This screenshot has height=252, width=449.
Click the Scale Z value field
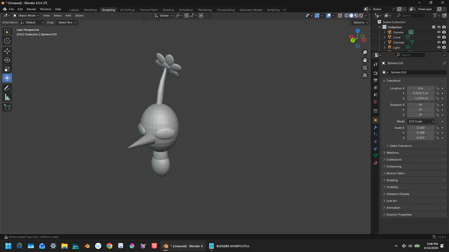[x=421, y=138]
